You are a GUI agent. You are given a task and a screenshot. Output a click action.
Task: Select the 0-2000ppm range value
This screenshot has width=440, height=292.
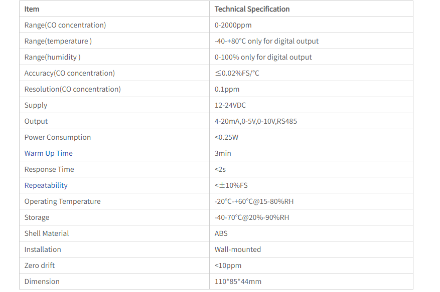point(233,25)
